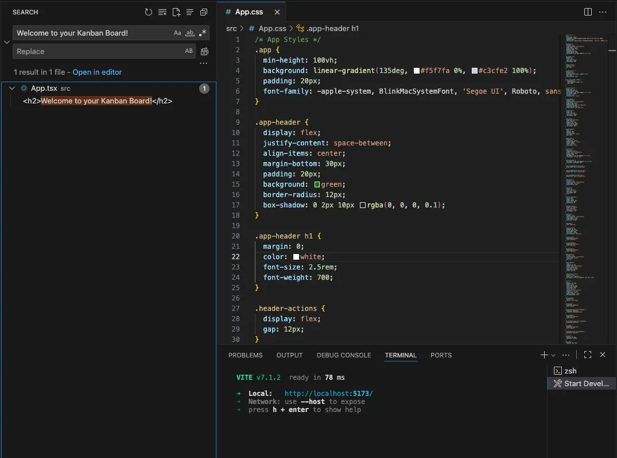Create a new terminal with plus icon
The width and height of the screenshot is (617, 458).
pyautogui.click(x=544, y=355)
